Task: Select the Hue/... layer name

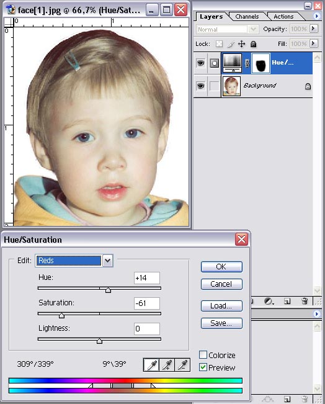Action: [282, 62]
